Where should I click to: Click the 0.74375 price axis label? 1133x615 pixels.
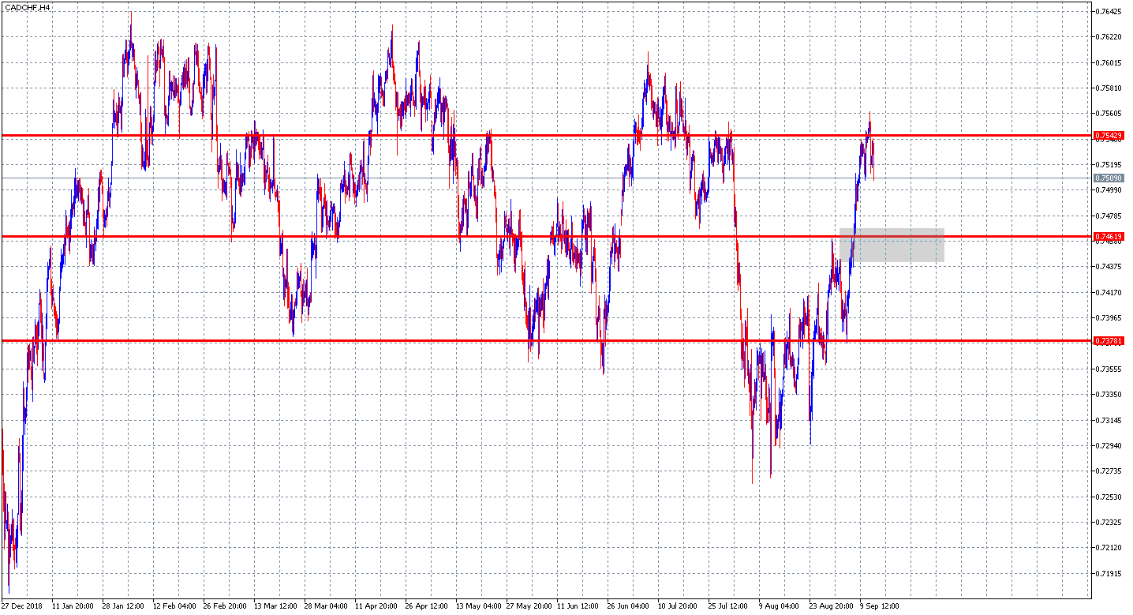[1109, 267]
